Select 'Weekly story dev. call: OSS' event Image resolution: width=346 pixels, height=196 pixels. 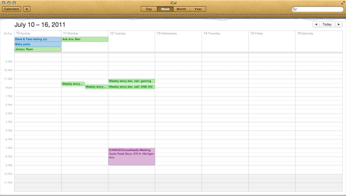coord(131,87)
